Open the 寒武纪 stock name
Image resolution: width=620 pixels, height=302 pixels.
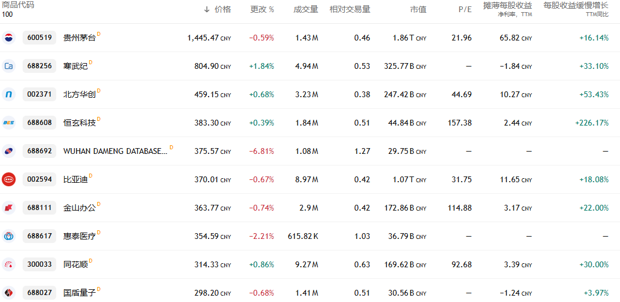75,67
